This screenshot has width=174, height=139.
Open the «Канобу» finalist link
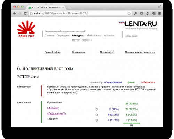coord(53,119)
